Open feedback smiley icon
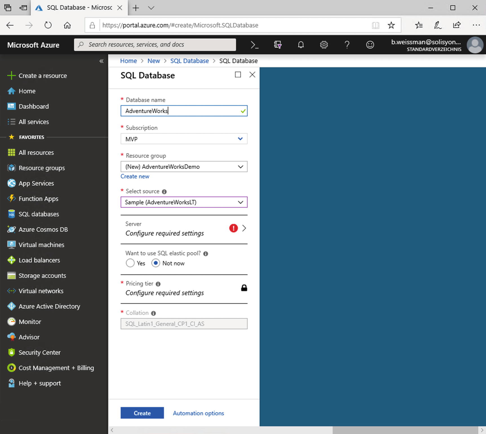 click(x=370, y=45)
